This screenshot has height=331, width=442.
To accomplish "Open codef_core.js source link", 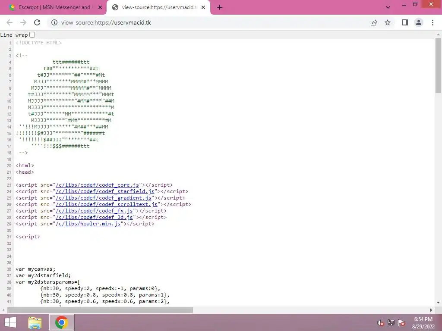I will pyautogui.click(x=97, y=185).
